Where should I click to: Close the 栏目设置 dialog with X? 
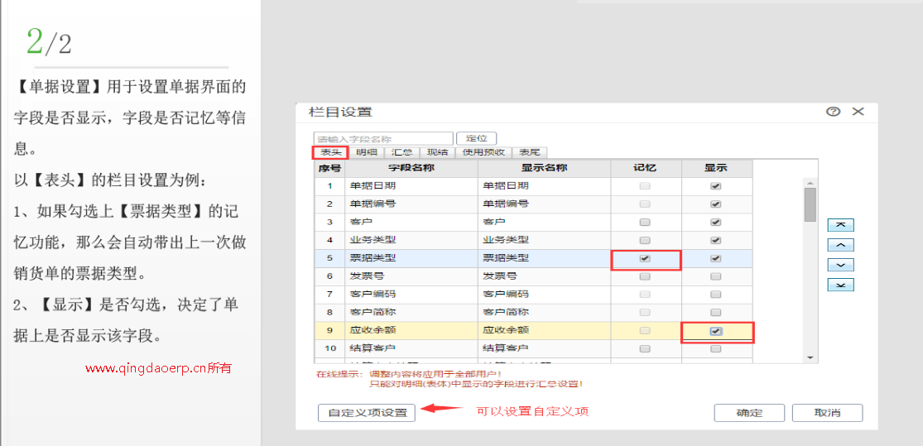point(858,112)
